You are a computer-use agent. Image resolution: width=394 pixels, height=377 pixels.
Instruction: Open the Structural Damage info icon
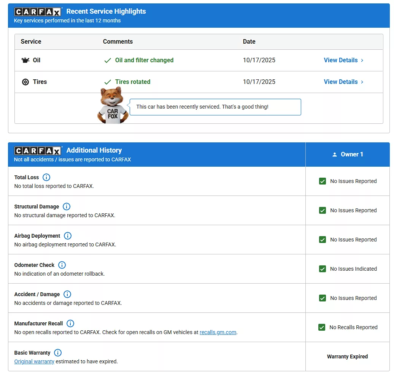click(x=67, y=207)
